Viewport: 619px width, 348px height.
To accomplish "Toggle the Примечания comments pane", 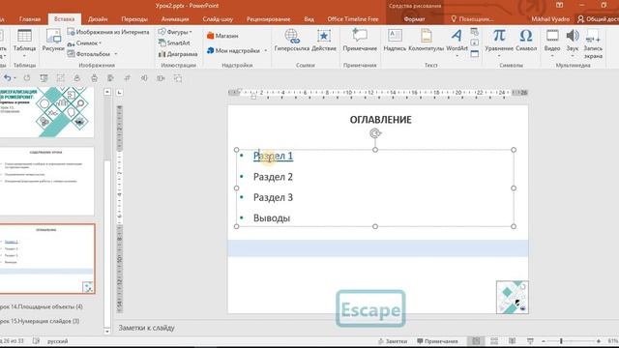I will pyautogui.click(x=437, y=341).
